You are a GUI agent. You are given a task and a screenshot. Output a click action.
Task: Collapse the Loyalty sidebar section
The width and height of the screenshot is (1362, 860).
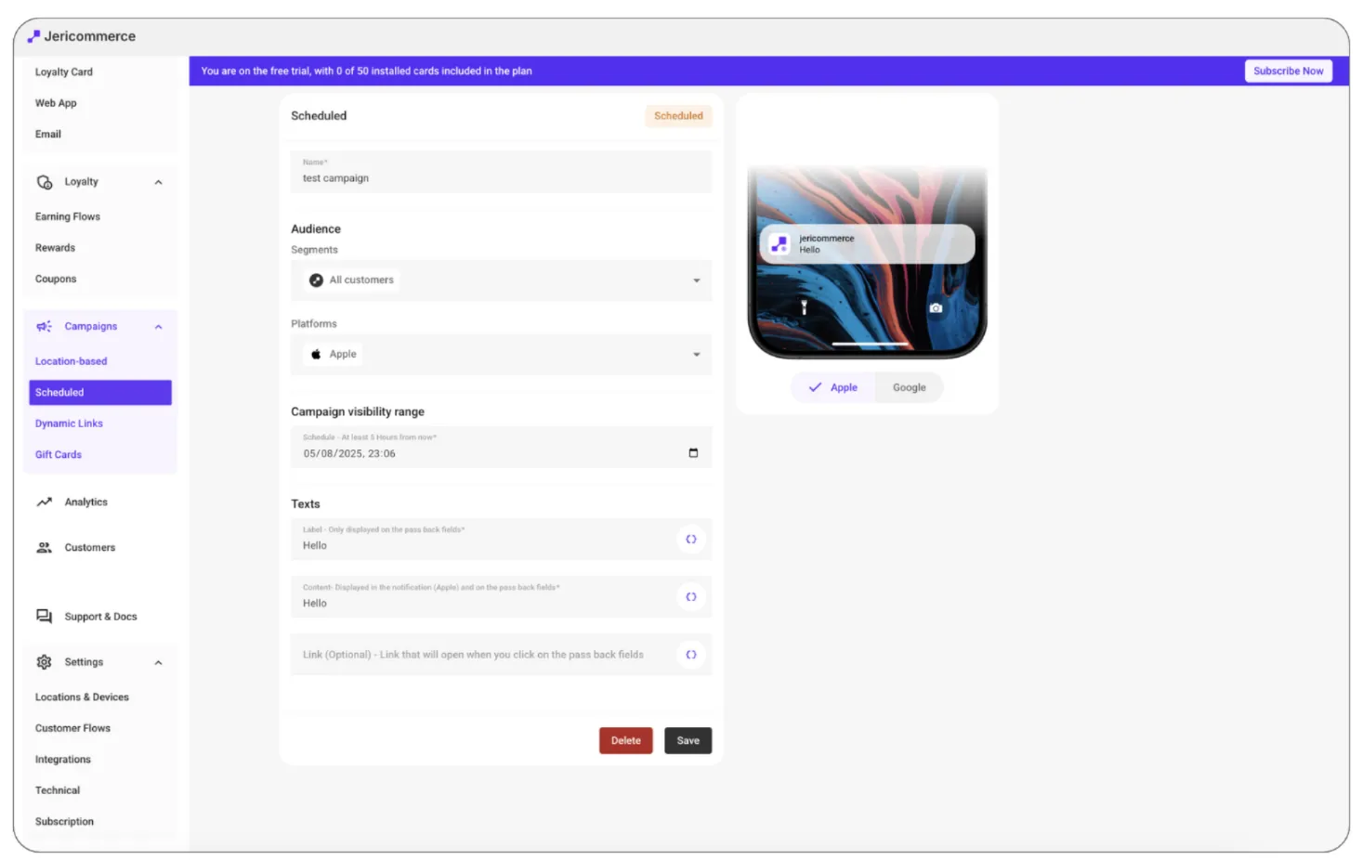[158, 183]
